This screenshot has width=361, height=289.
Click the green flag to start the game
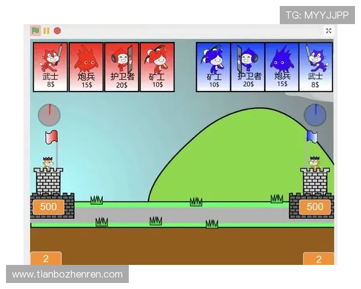[x=35, y=30]
